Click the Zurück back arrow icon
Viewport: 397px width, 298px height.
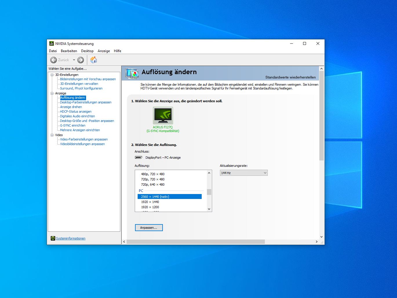tap(54, 60)
